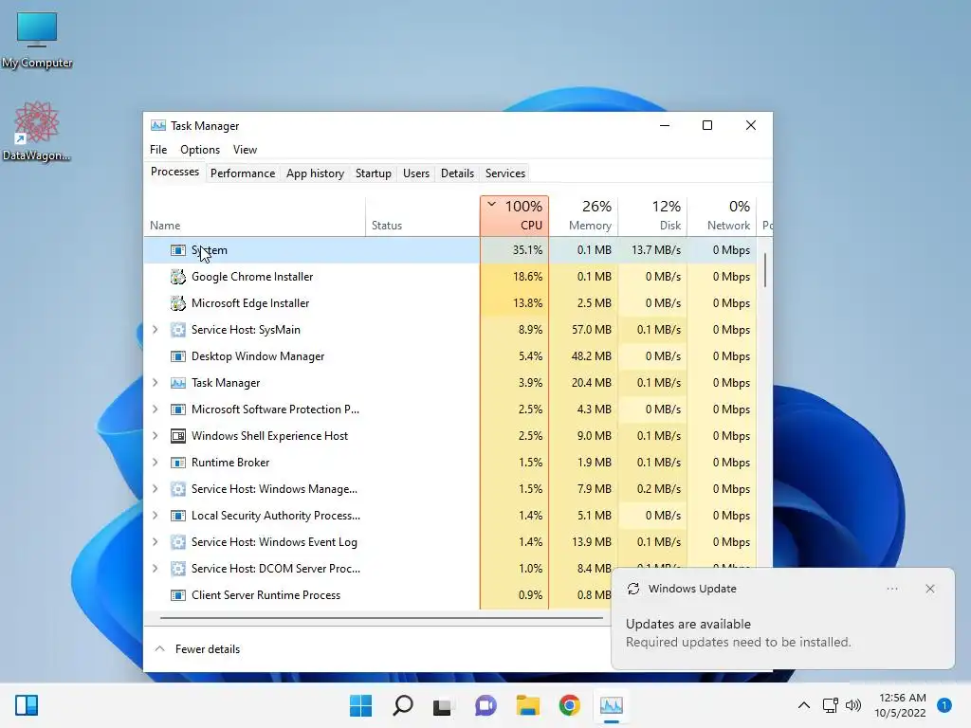Click the Microsoft Edge Installer icon

177,303
